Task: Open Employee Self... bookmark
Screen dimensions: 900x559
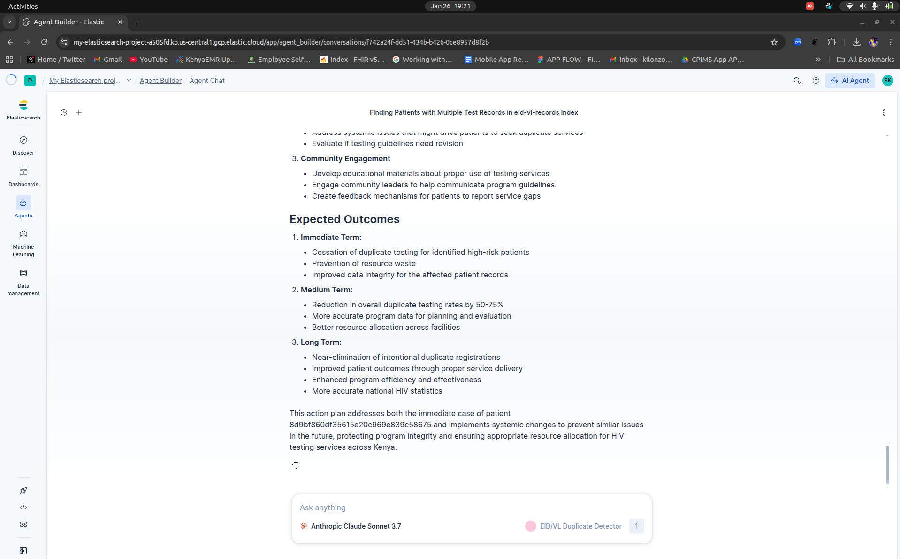Action: 279,60
